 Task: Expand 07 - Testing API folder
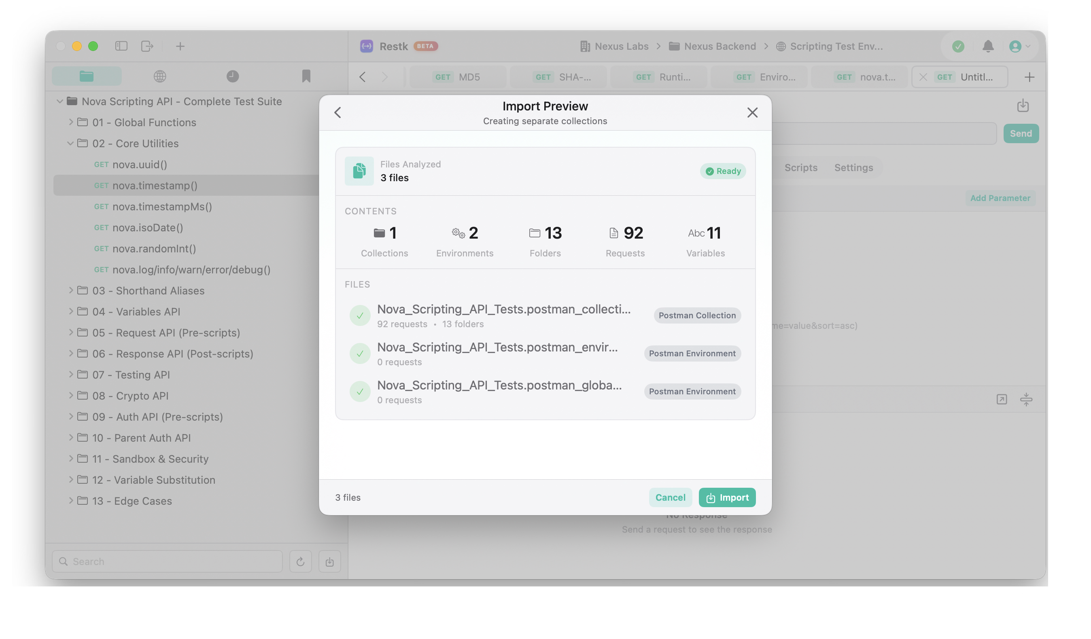point(70,374)
